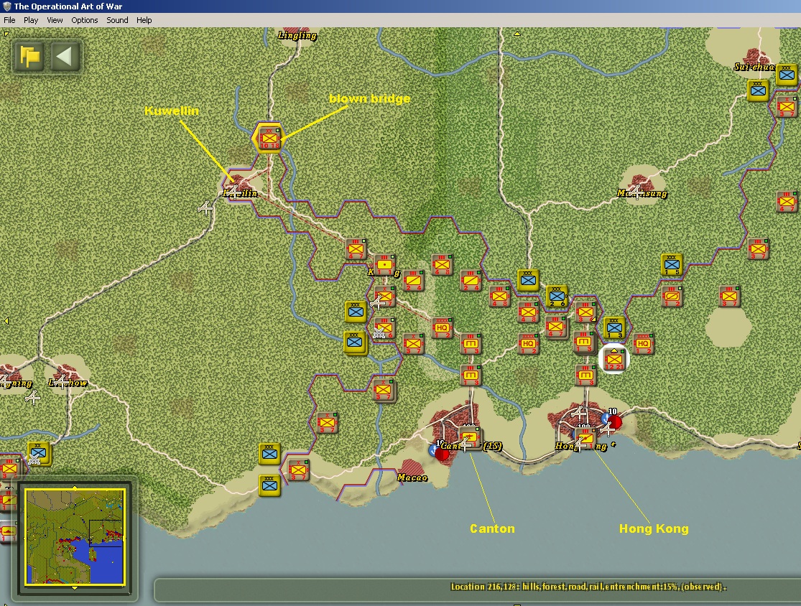The image size is (801, 606).
Task: Click the Location 216,128 status bar text
Action: (x=588, y=587)
